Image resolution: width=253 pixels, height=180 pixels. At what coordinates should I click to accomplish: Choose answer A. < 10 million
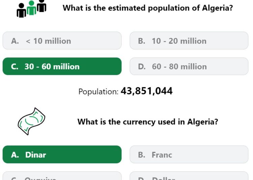(x=62, y=41)
